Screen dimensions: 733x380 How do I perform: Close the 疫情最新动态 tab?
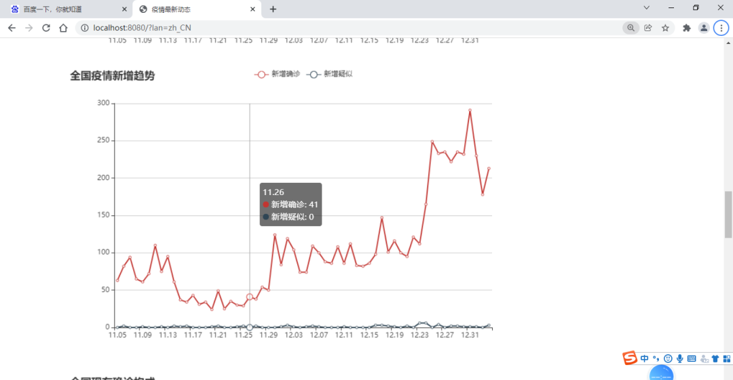click(252, 9)
